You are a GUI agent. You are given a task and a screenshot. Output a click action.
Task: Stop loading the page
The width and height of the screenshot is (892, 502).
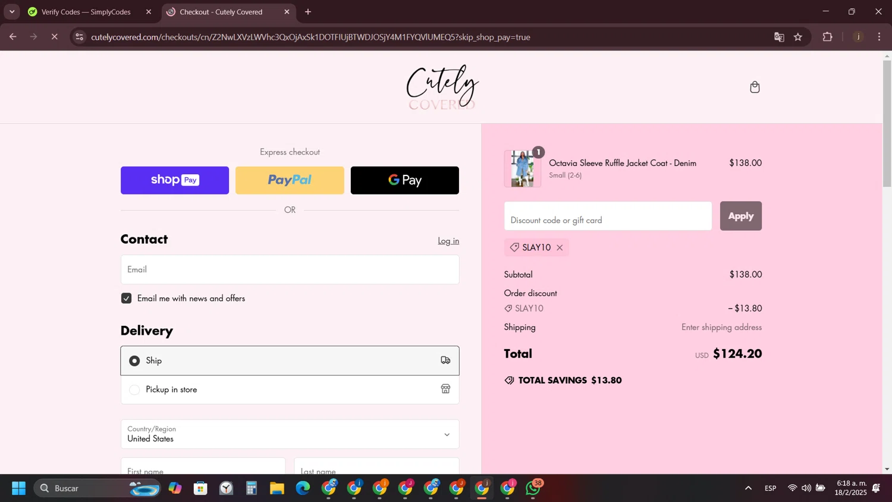[x=54, y=37]
